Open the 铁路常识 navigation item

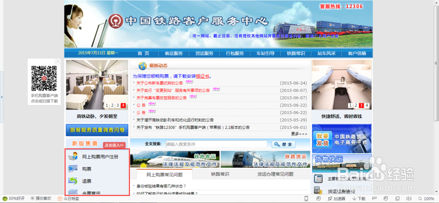[x=296, y=53]
